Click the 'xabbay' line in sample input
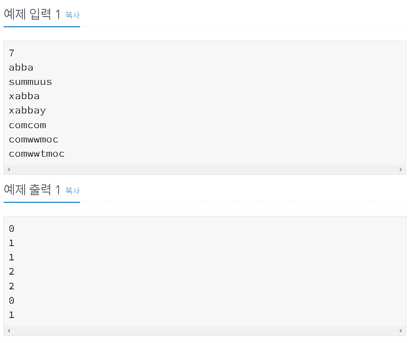This screenshot has height=343, width=412. 27,111
